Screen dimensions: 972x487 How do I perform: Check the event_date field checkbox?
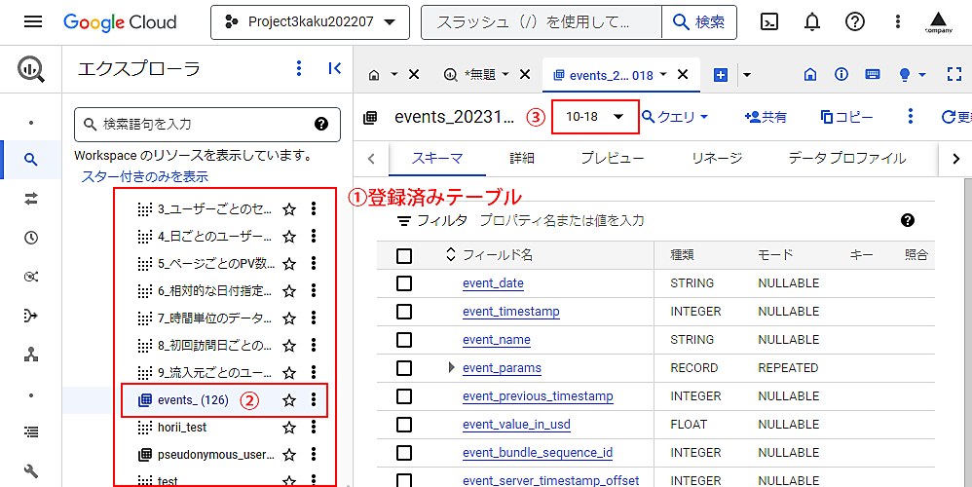(x=404, y=283)
